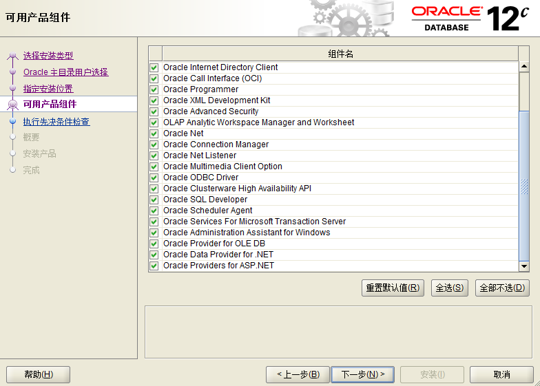Uncheck Oracle Providers for ASP.NET checkbox
This screenshot has height=386, width=540.
[154, 266]
